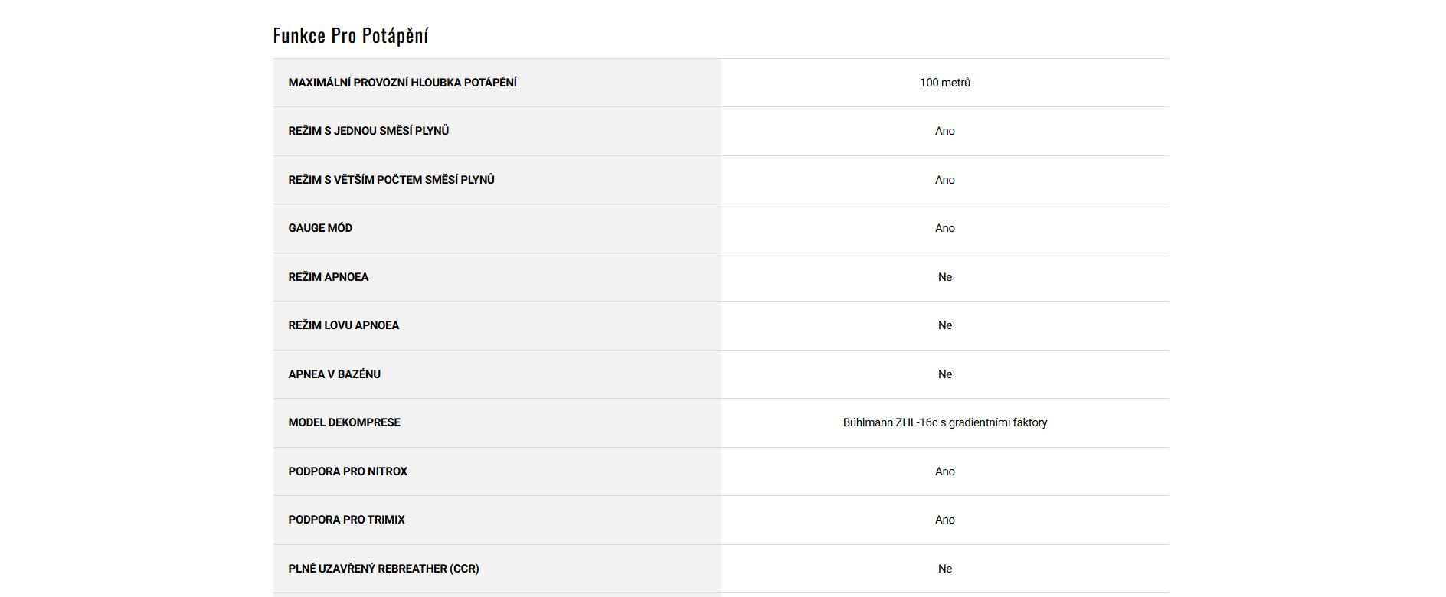Select the Režim lovu apnoea label
1446x597 pixels.
[x=343, y=325]
